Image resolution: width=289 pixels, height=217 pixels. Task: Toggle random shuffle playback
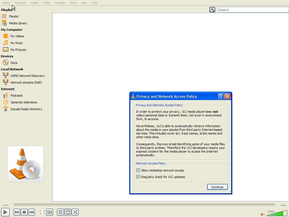click(x=75, y=212)
